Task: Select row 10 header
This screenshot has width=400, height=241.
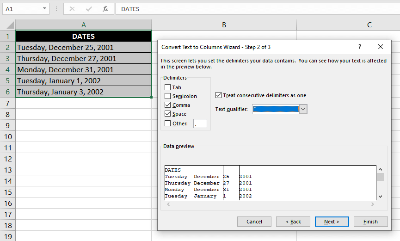Action: (x=8, y=136)
